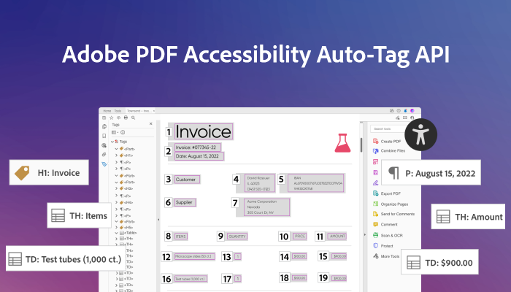This screenshot has width=511, height=292.
Task: Click the 'QUANTITY' column header in the document
Action: [x=237, y=237]
